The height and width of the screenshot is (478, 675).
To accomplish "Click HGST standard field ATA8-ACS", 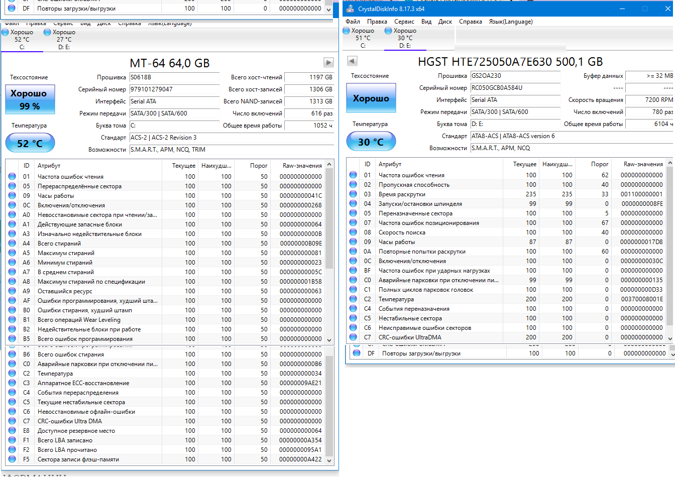I will pyautogui.click(x=573, y=136).
